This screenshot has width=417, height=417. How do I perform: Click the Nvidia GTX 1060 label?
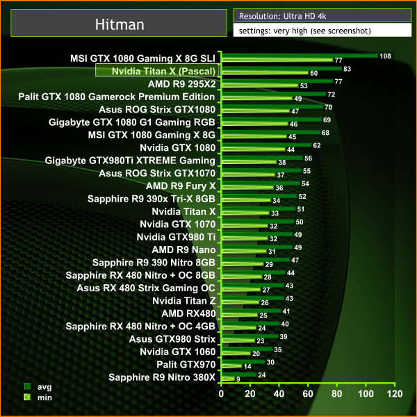pyautogui.click(x=178, y=352)
